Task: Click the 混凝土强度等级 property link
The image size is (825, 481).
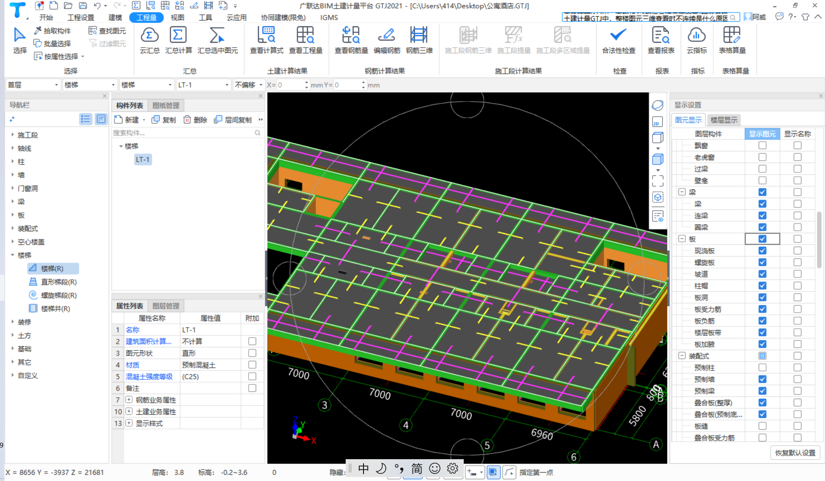Action: pyautogui.click(x=149, y=376)
